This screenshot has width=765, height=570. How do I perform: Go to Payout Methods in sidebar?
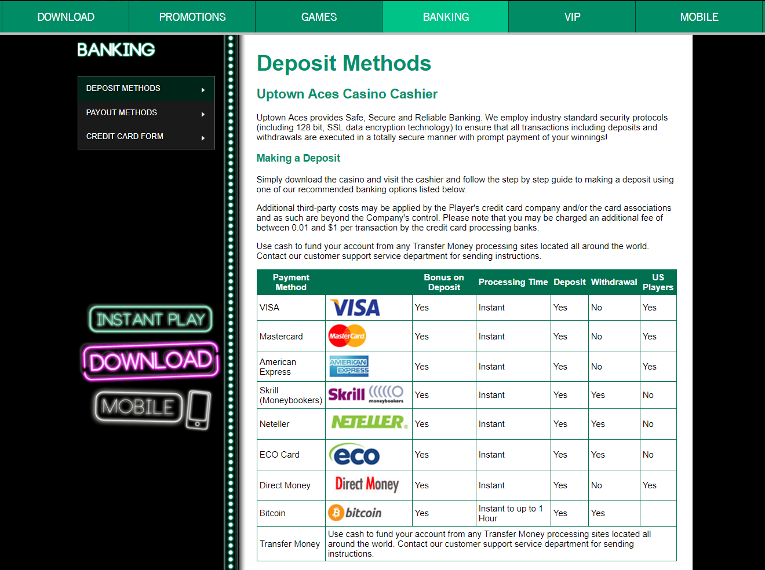(x=146, y=112)
